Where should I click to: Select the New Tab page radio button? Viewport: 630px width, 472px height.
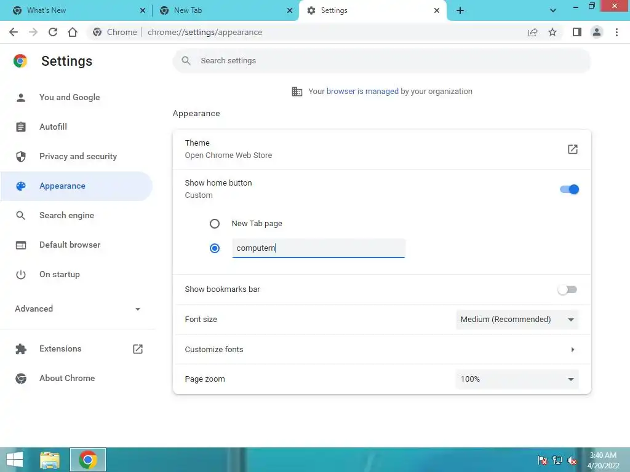pyautogui.click(x=215, y=224)
